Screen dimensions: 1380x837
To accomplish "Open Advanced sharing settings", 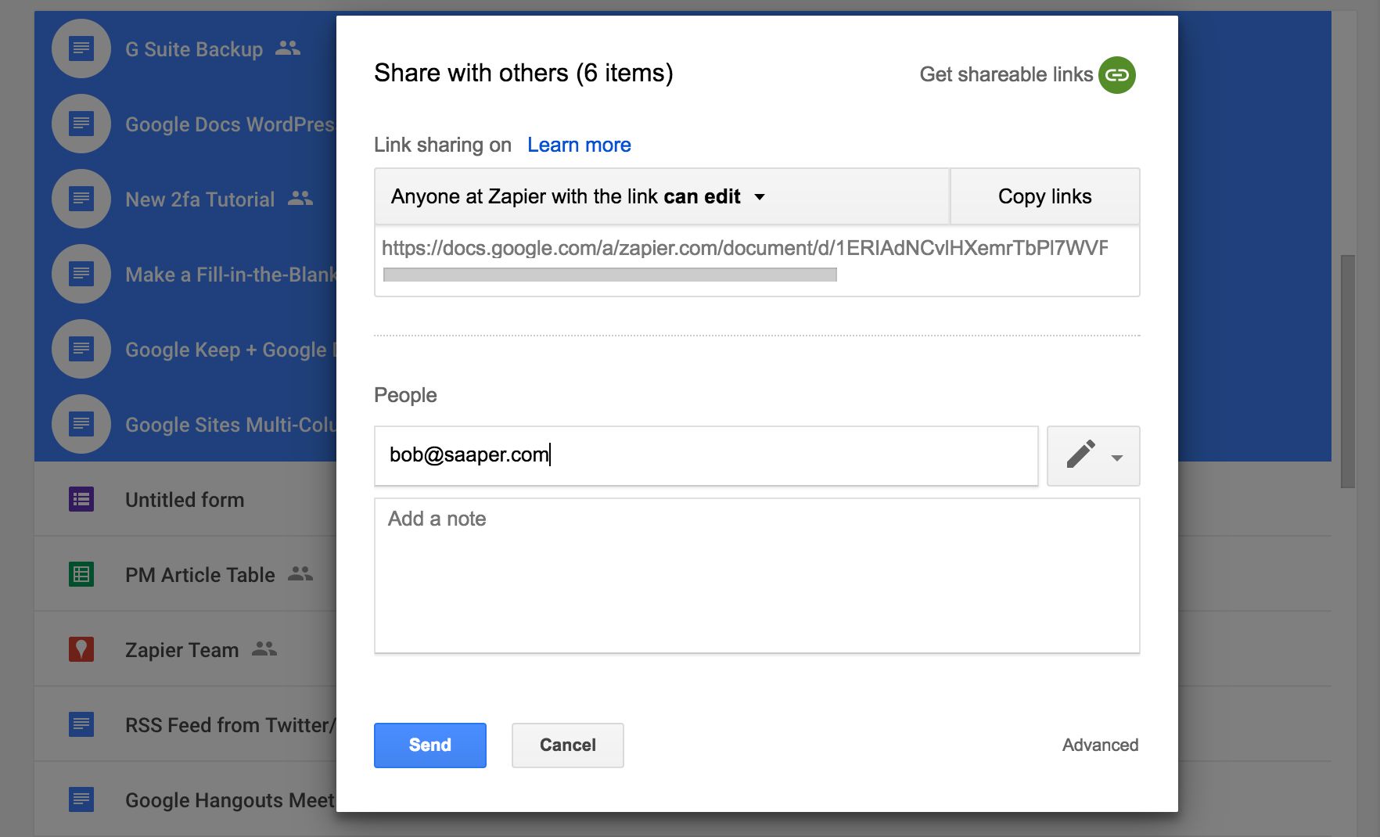I will click(x=1099, y=745).
